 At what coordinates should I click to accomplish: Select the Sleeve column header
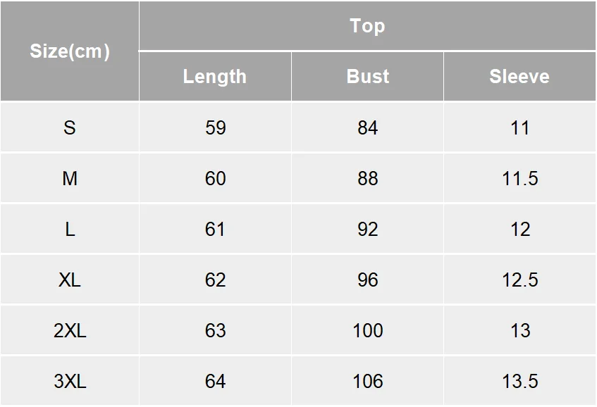(x=519, y=76)
